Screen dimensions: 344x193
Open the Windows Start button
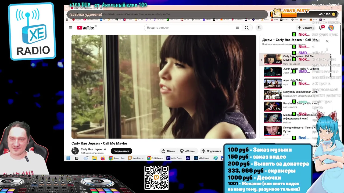pos(68,158)
